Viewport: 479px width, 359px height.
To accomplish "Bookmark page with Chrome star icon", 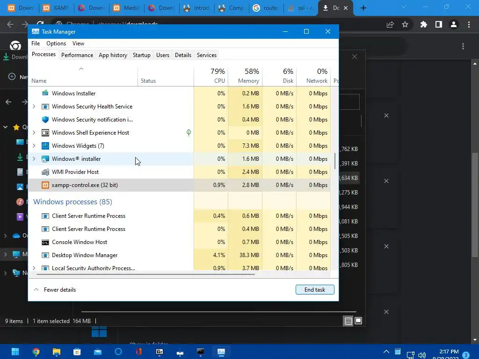I will point(405,24).
